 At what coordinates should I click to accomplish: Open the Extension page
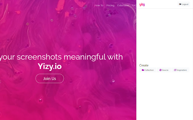(123, 5)
